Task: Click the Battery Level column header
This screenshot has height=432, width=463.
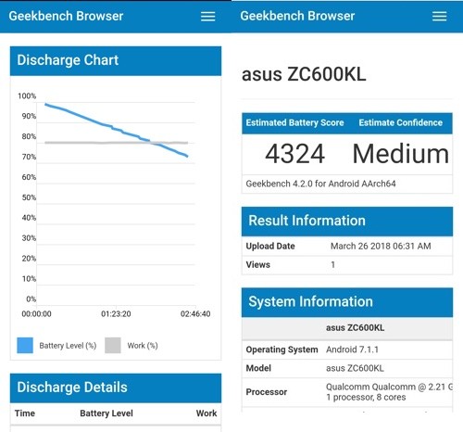Action: [x=106, y=413]
